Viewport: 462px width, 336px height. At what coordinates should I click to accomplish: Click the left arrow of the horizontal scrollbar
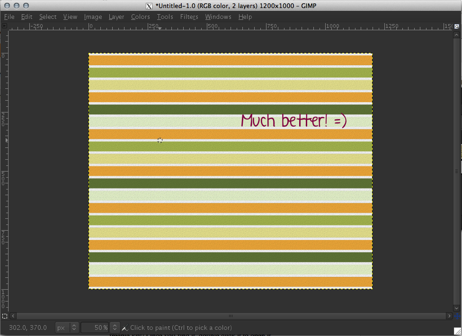pyautogui.click(x=12, y=316)
